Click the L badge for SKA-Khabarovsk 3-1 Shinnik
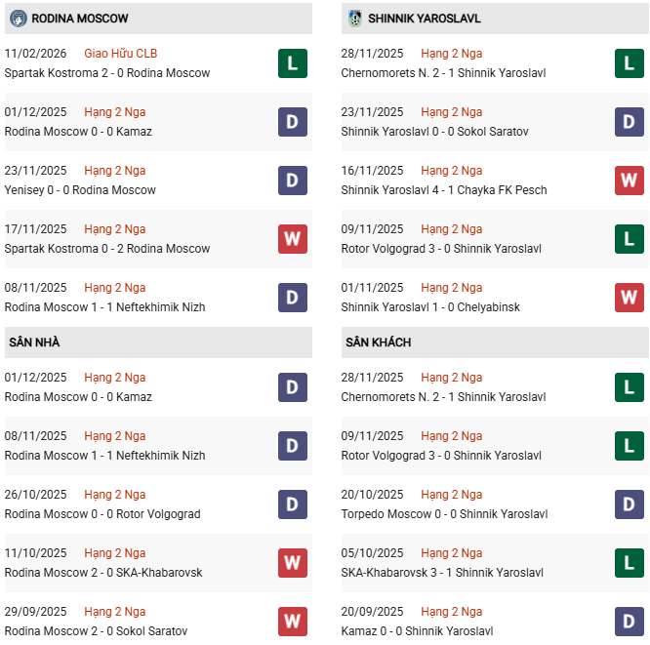This screenshot has height=645, width=650. pyautogui.click(x=630, y=563)
